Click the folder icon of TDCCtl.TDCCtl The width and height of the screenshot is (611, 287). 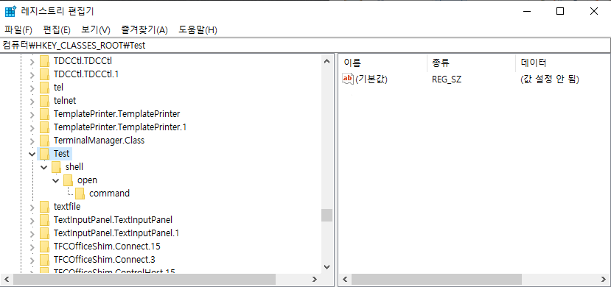pyautogui.click(x=45, y=61)
